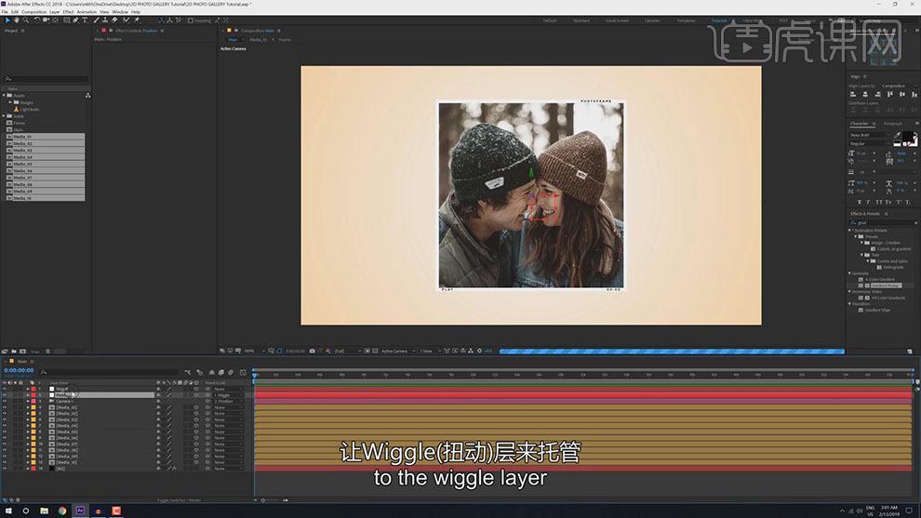Screen dimensions: 921x518
Task: Open Chrome from the Windows taskbar
Action: [62, 511]
